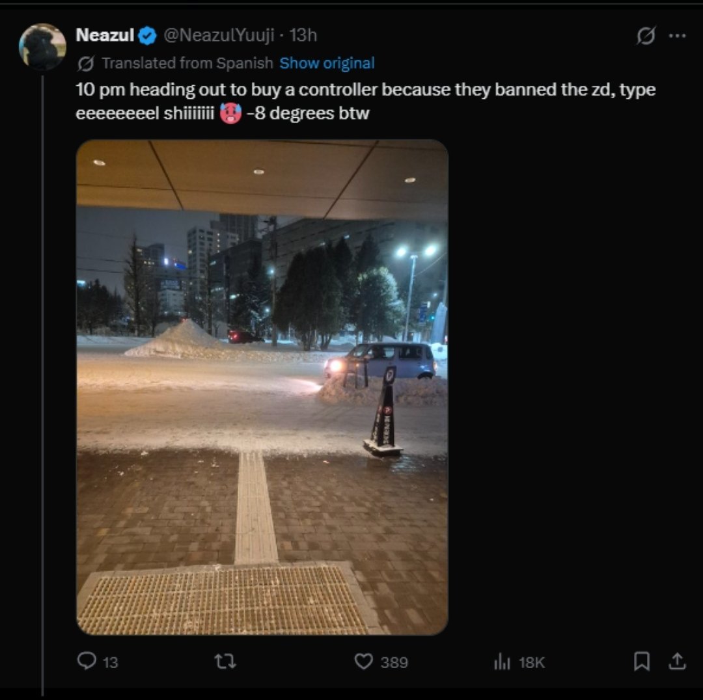Click the 'Translated from Spanish' label

187,63
